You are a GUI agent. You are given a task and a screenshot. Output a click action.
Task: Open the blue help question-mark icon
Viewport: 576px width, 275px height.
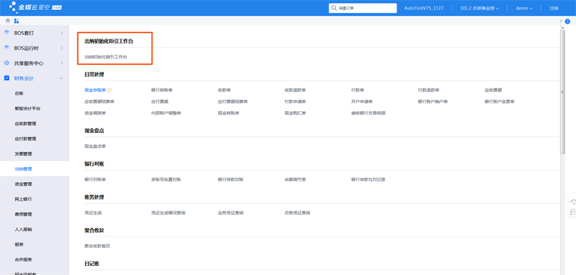(568, 22)
